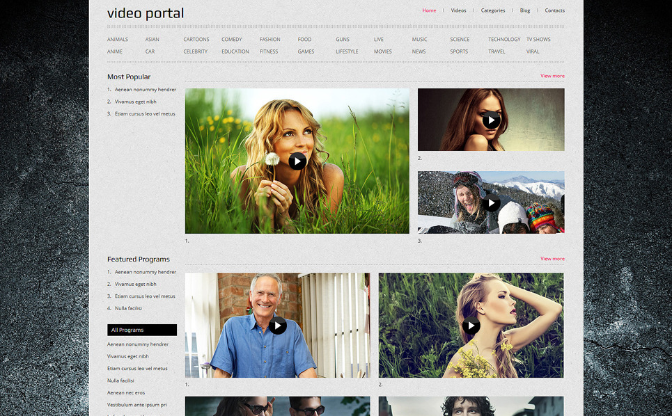The height and width of the screenshot is (416, 672).
Task: Play the second Most Popular video
Action: tap(490, 120)
